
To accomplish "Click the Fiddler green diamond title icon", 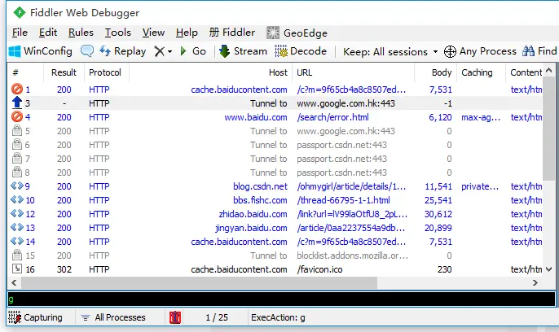I will coord(20,13).
